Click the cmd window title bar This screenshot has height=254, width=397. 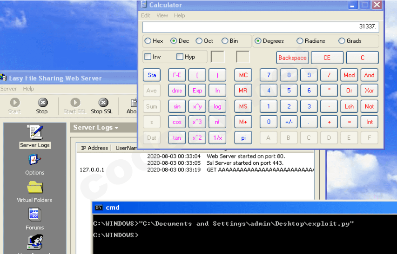point(245,208)
